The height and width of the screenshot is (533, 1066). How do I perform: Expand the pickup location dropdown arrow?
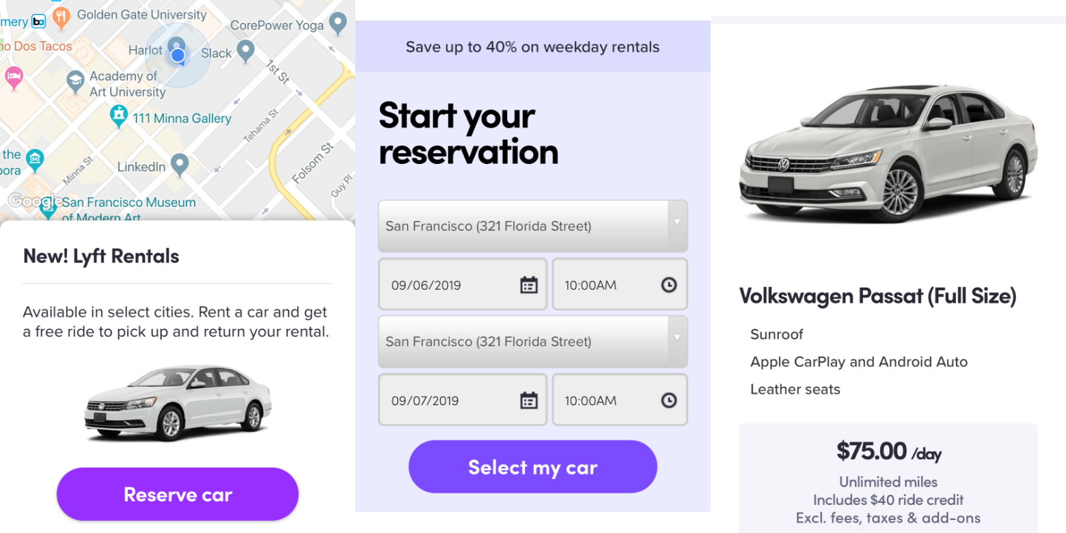pos(677,223)
